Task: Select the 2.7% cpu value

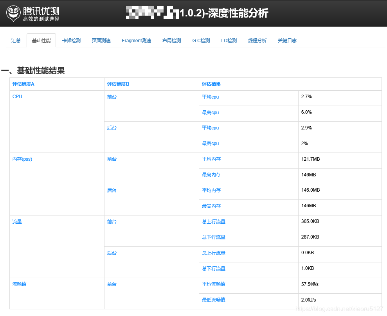Action: coord(306,97)
